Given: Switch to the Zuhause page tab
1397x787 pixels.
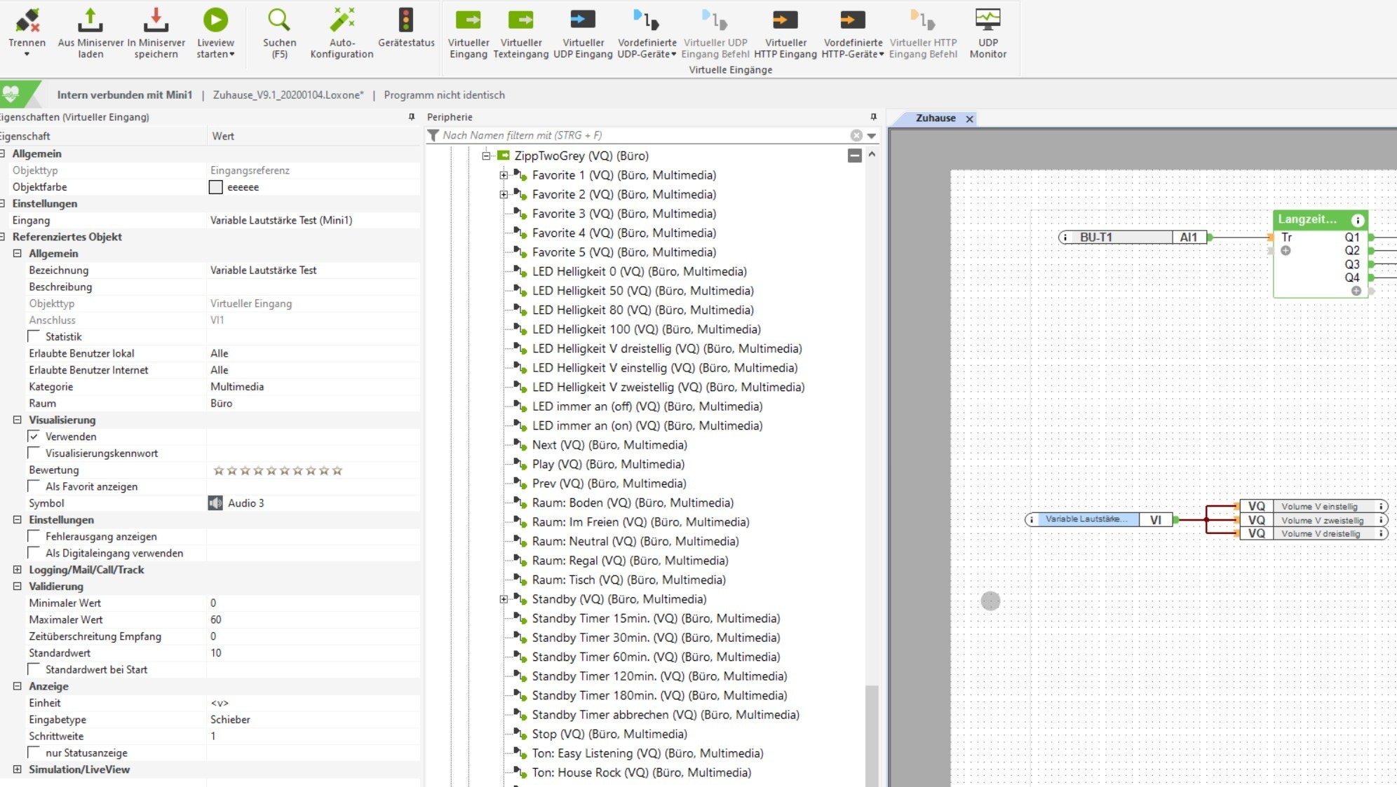Looking at the screenshot, I should 935,118.
